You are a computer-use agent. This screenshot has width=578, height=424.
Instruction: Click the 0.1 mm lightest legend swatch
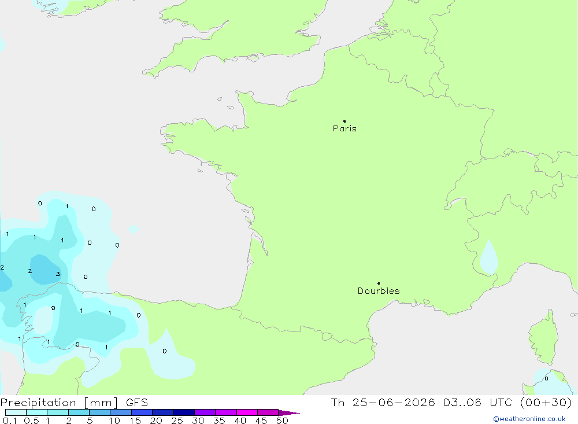[16, 412]
